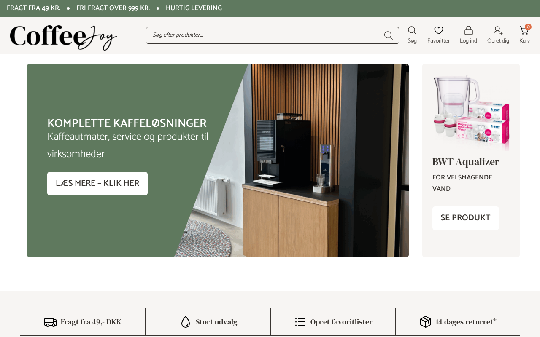
Task: Click the magnifier icon inside search field
Action: click(388, 35)
